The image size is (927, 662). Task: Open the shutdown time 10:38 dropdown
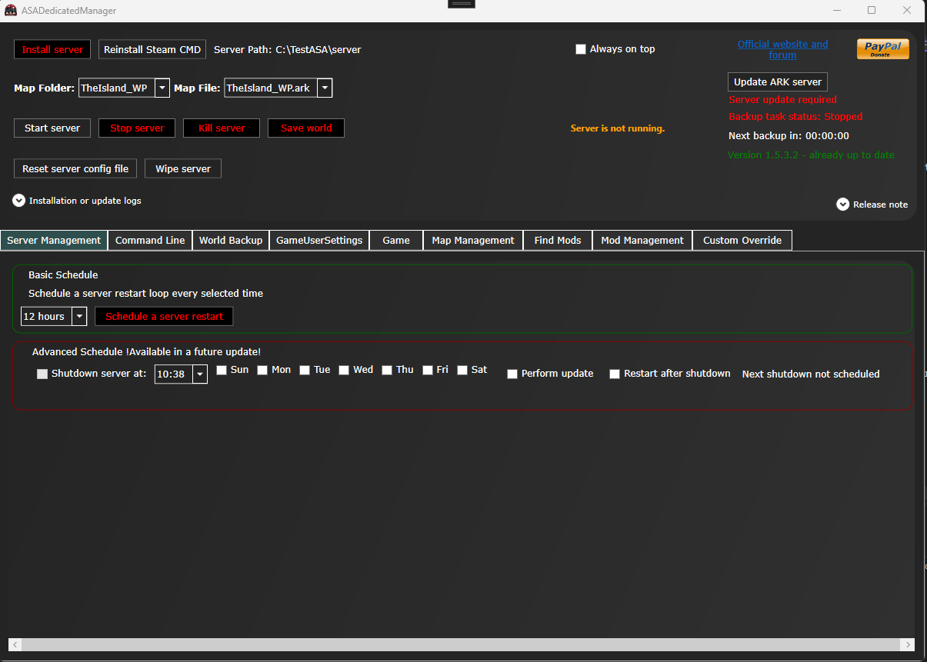(200, 374)
